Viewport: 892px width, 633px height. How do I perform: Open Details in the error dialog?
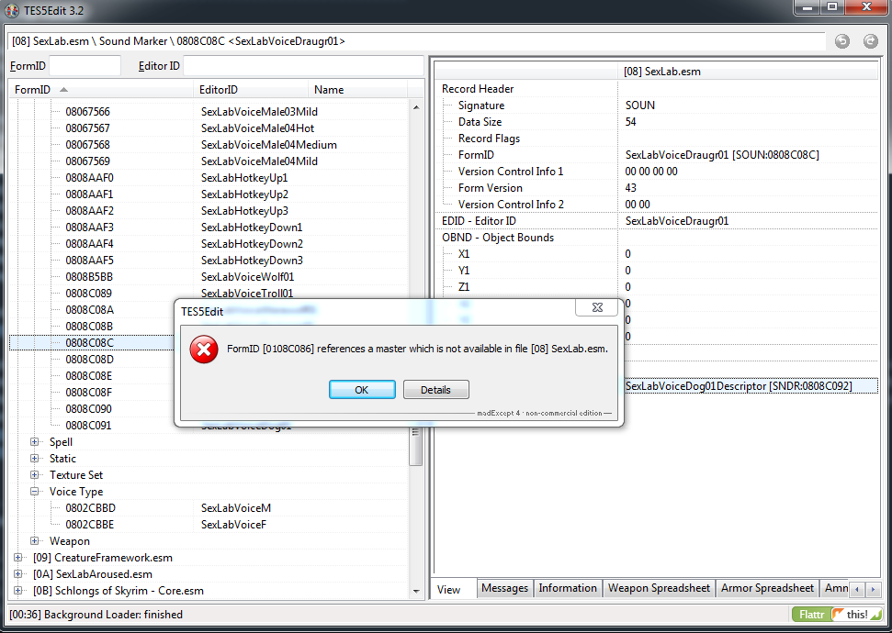pos(435,390)
